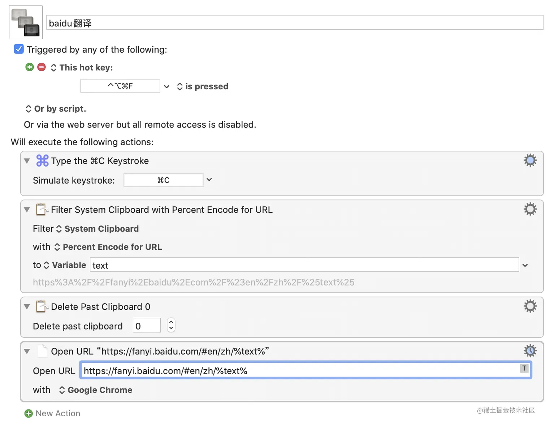Uncheck the "Triggered by any of the following" checkbox
Image resolution: width=546 pixels, height=425 pixels.
(19, 49)
